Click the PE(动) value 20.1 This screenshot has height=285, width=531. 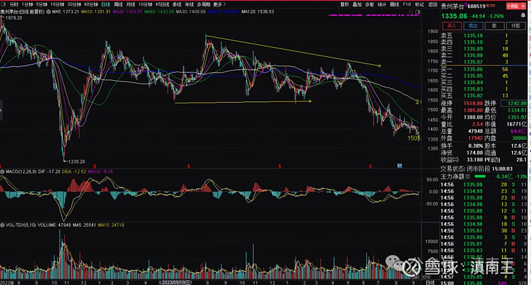522,160
